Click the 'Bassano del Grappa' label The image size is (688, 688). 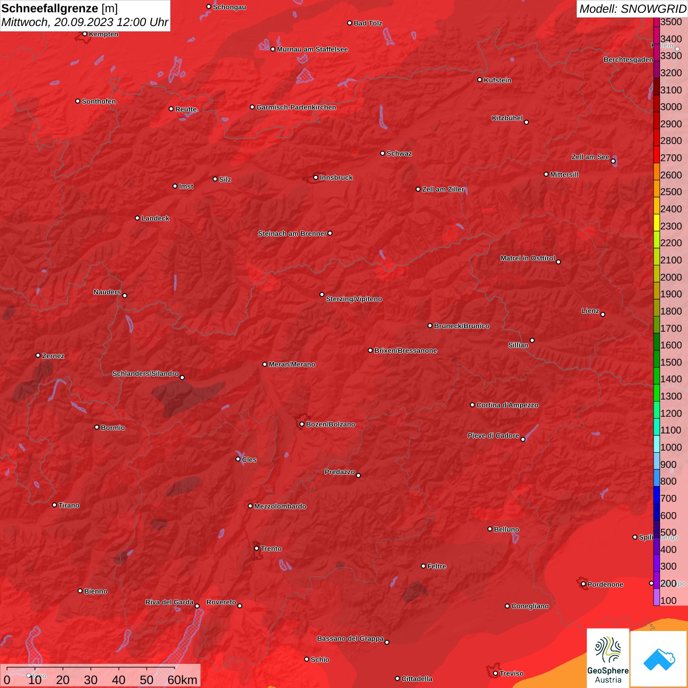click(350, 638)
